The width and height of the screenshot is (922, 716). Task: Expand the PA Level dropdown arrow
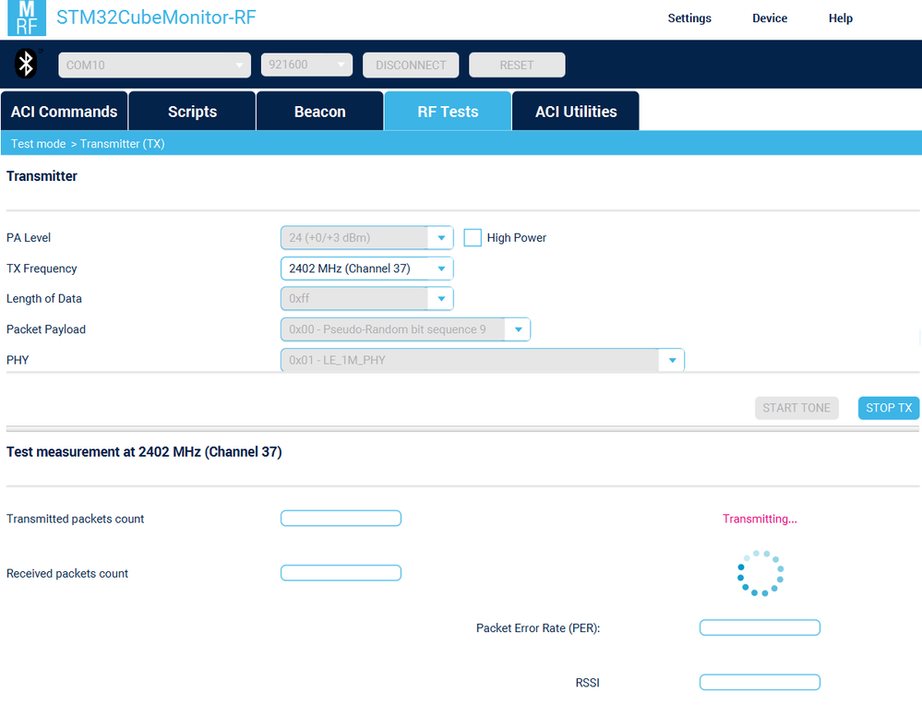[441, 237]
